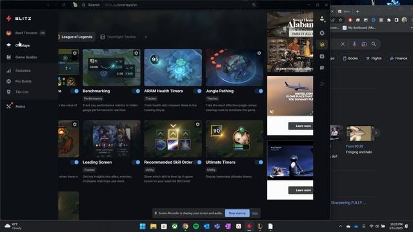The height and width of the screenshot is (232, 413).
Task: Click Learn more on the penguin ad
Action: coord(301,190)
